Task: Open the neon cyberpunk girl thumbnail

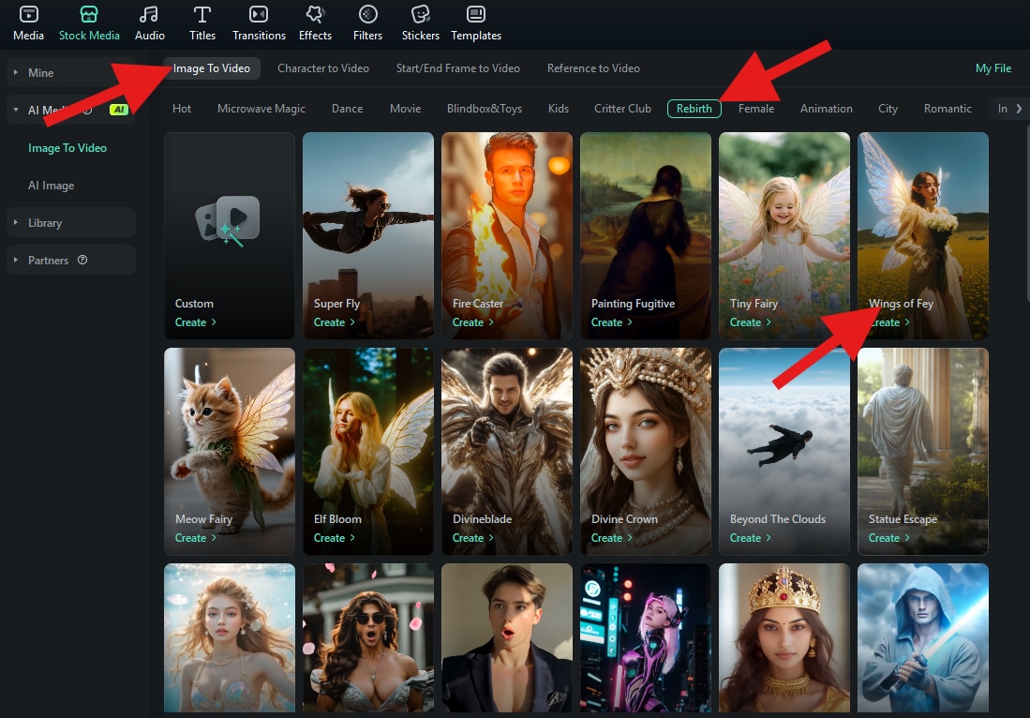Action: (645, 637)
